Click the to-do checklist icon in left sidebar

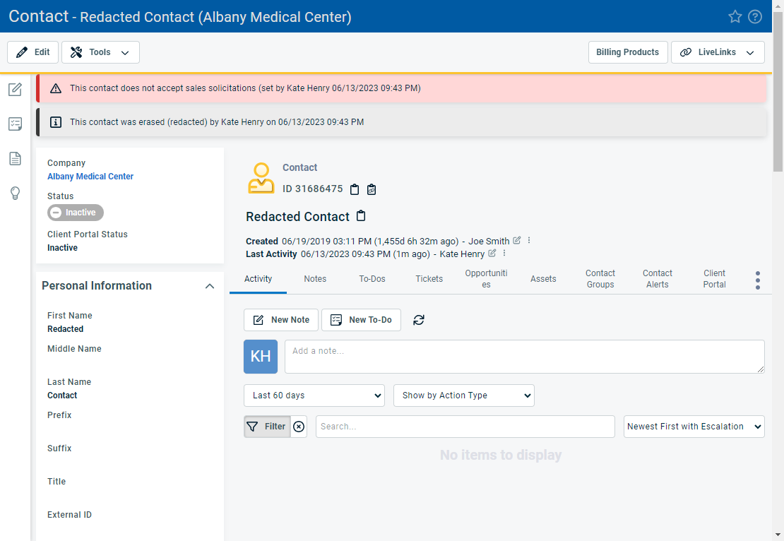[x=15, y=124]
